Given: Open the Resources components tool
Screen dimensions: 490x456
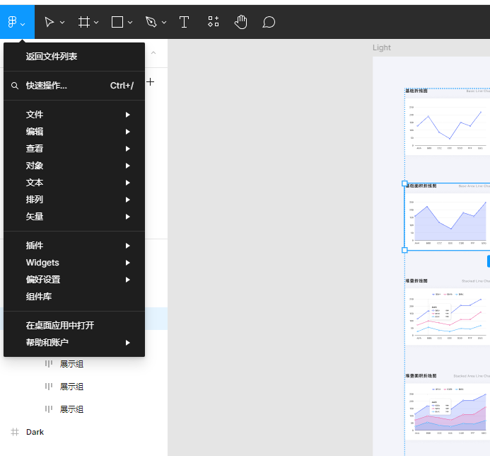Looking at the screenshot, I should click(213, 21).
